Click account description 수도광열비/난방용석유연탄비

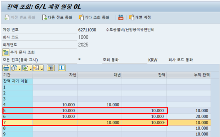(130, 30)
